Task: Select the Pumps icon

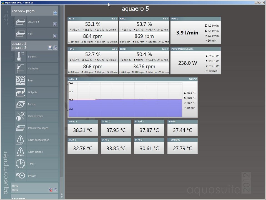Action: (x=21, y=104)
